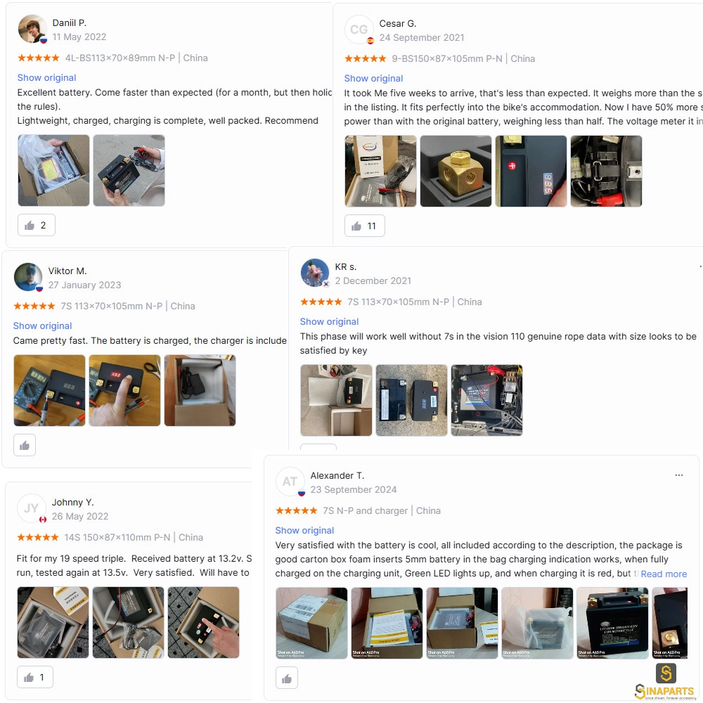The image size is (703, 703).
Task: View battery-in-hand photo in Daniil's review
Action: click(129, 170)
